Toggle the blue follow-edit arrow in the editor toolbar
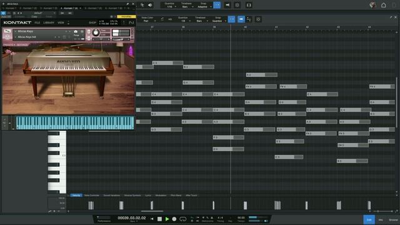The width and height of the screenshot is (400, 225). [x=241, y=19]
